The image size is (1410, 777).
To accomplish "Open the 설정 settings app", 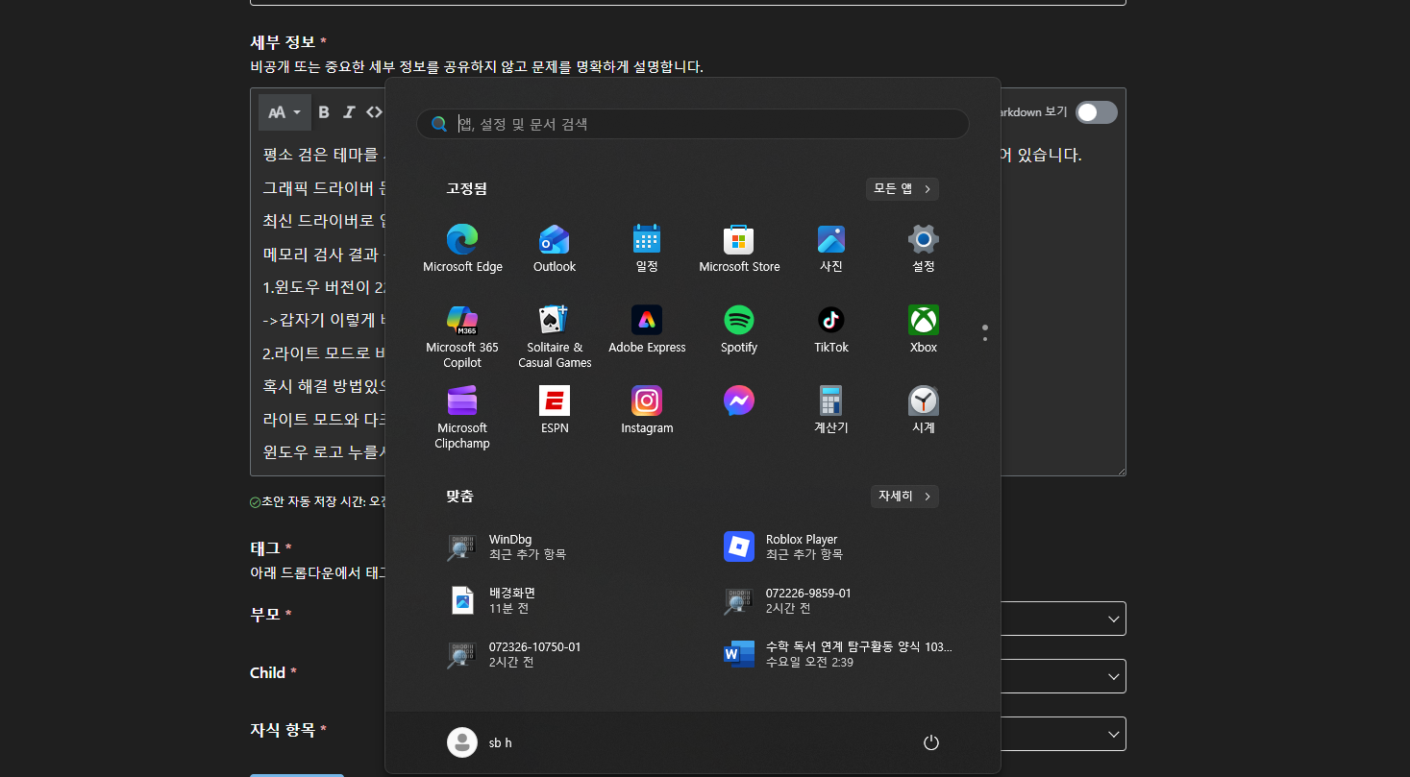I will click(x=924, y=249).
